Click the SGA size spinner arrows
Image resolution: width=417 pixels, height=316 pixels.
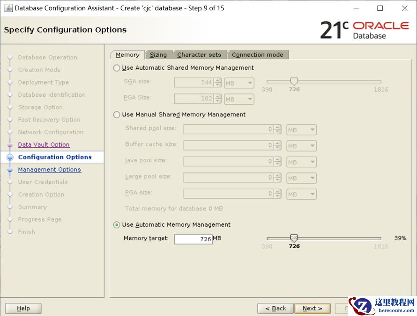pyautogui.click(x=217, y=83)
